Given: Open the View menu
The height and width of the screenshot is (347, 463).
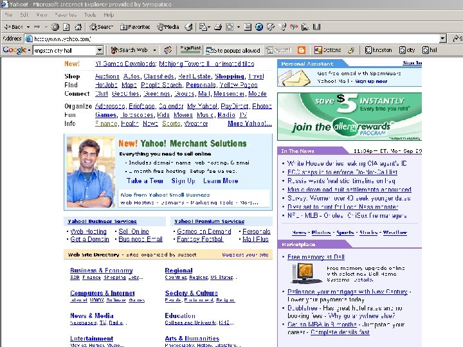Looking at the screenshot, I should tap(42, 14).
